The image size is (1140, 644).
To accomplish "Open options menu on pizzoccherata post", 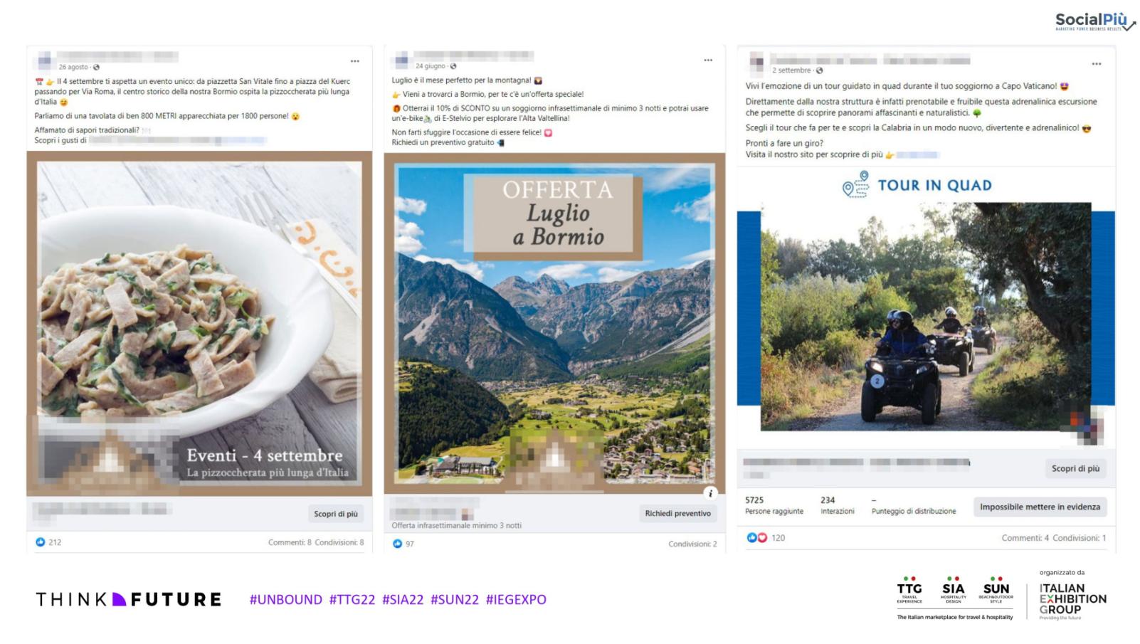I will 354,61.
